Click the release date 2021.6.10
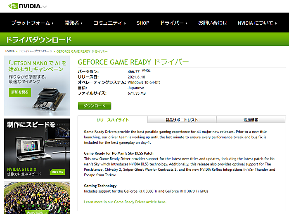The height and width of the screenshot is (214, 289). point(136,77)
